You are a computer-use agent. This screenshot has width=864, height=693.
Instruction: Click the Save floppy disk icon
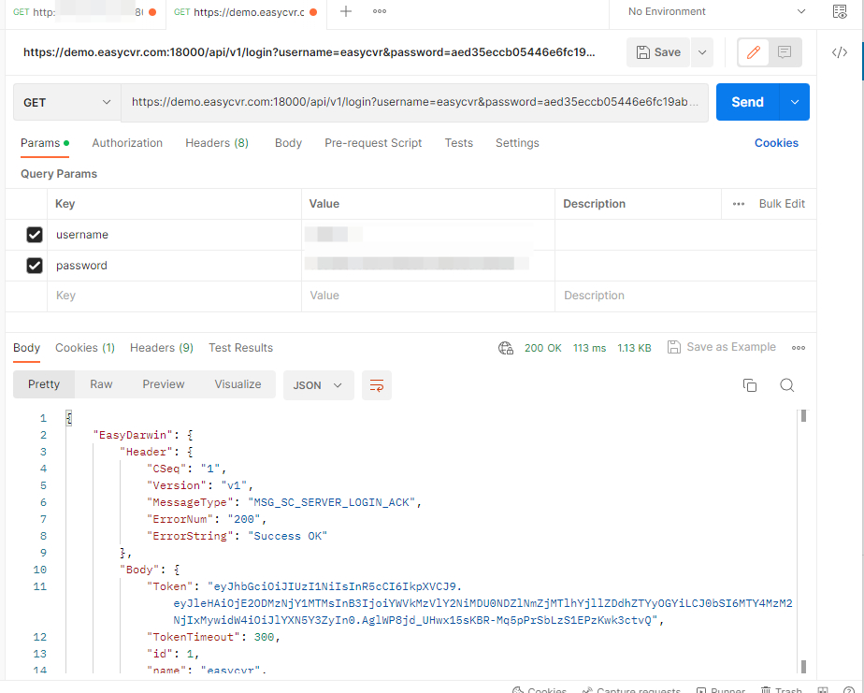pos(642,52)
